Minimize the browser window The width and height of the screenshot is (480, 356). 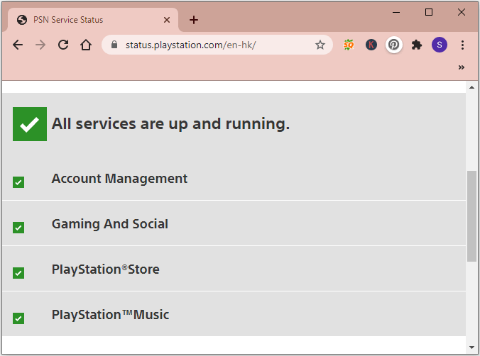[x=396, y=12]
